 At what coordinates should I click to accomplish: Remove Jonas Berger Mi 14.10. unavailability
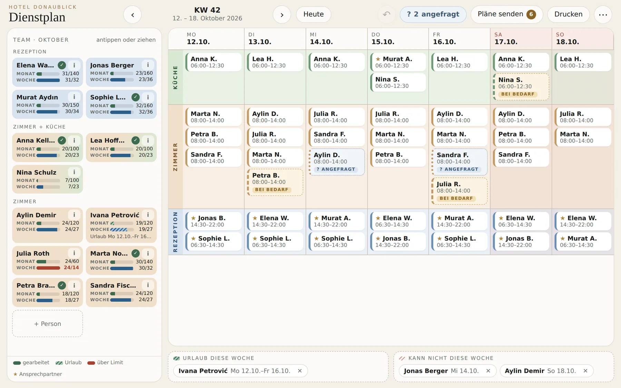click(488, 371)
